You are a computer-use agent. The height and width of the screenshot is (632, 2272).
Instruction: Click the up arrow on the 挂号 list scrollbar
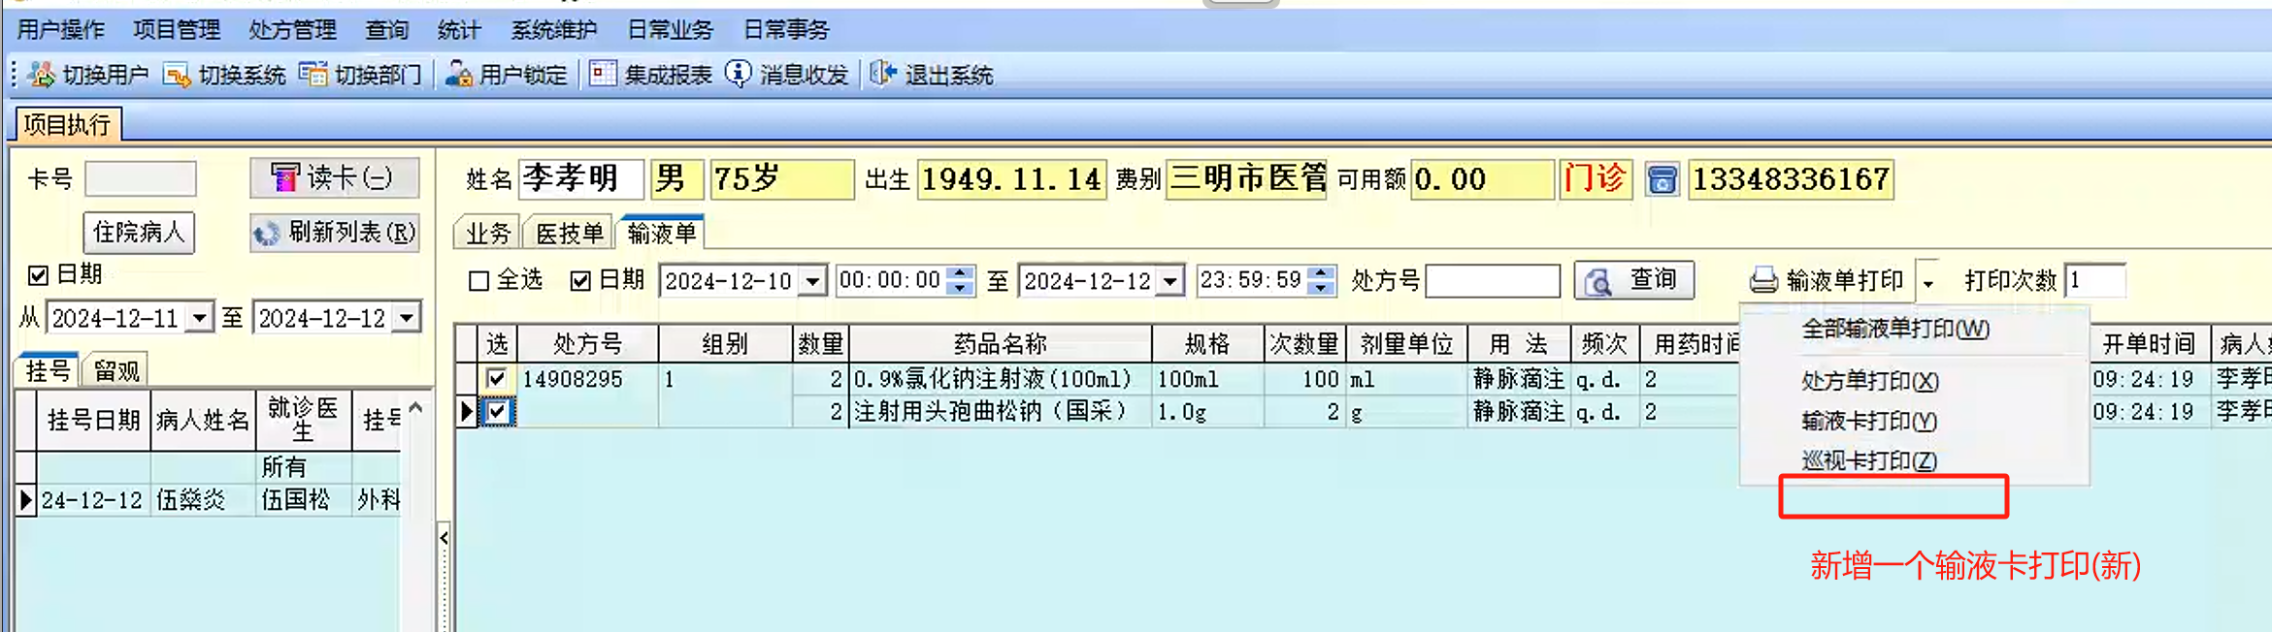pyautogui.click(x=415, y=408)
